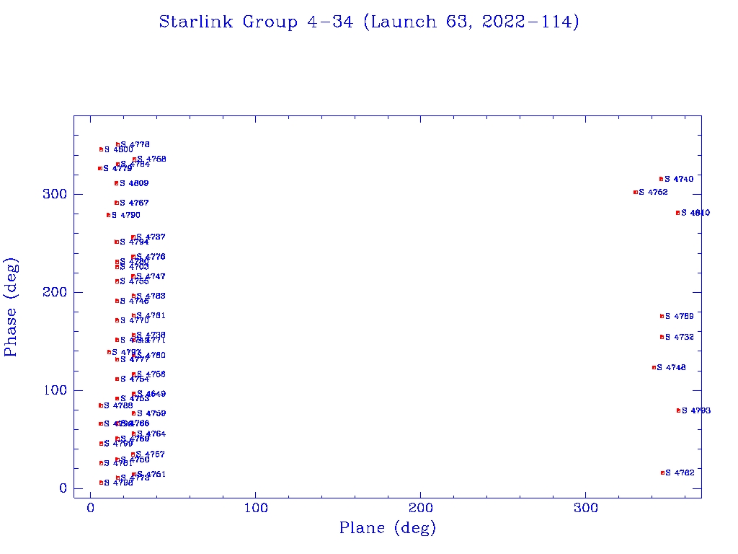Click the 300 tick label on the Phase axis
Image resolution: width=738 pixels, height=554 pixels.
click(55, 194)
